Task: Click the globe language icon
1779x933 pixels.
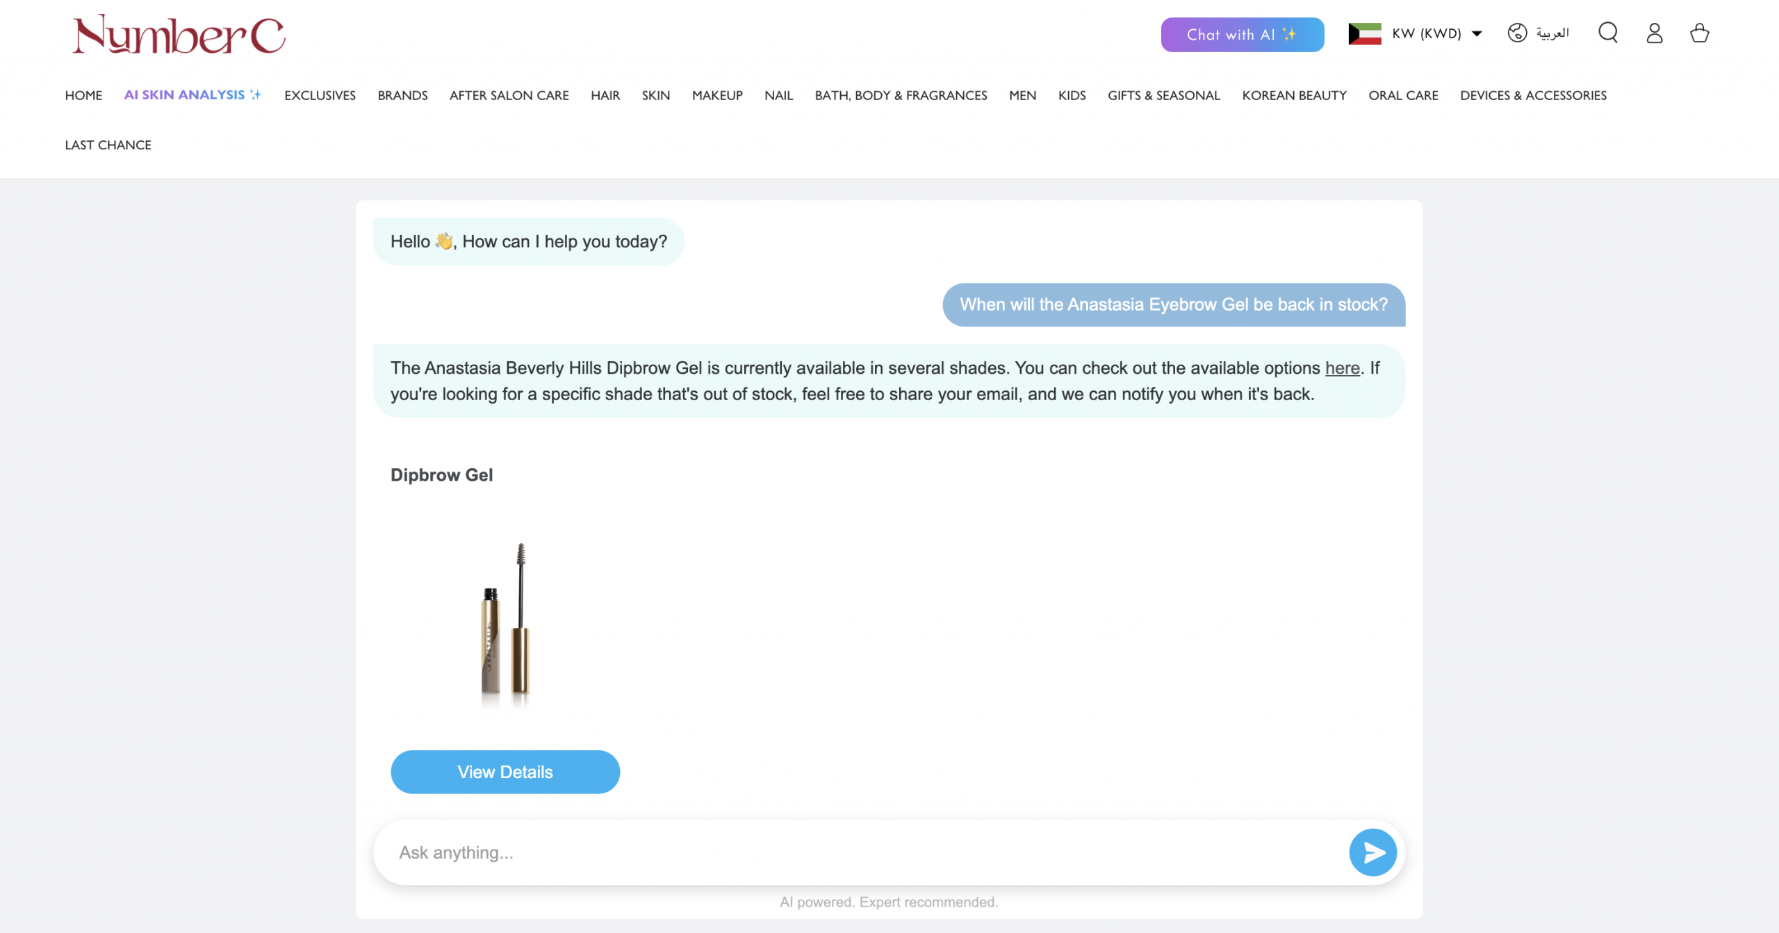Action: point(1517,33)
